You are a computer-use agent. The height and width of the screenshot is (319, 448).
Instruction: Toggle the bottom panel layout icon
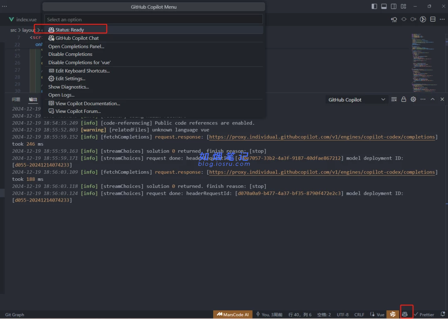pos(384,6)
